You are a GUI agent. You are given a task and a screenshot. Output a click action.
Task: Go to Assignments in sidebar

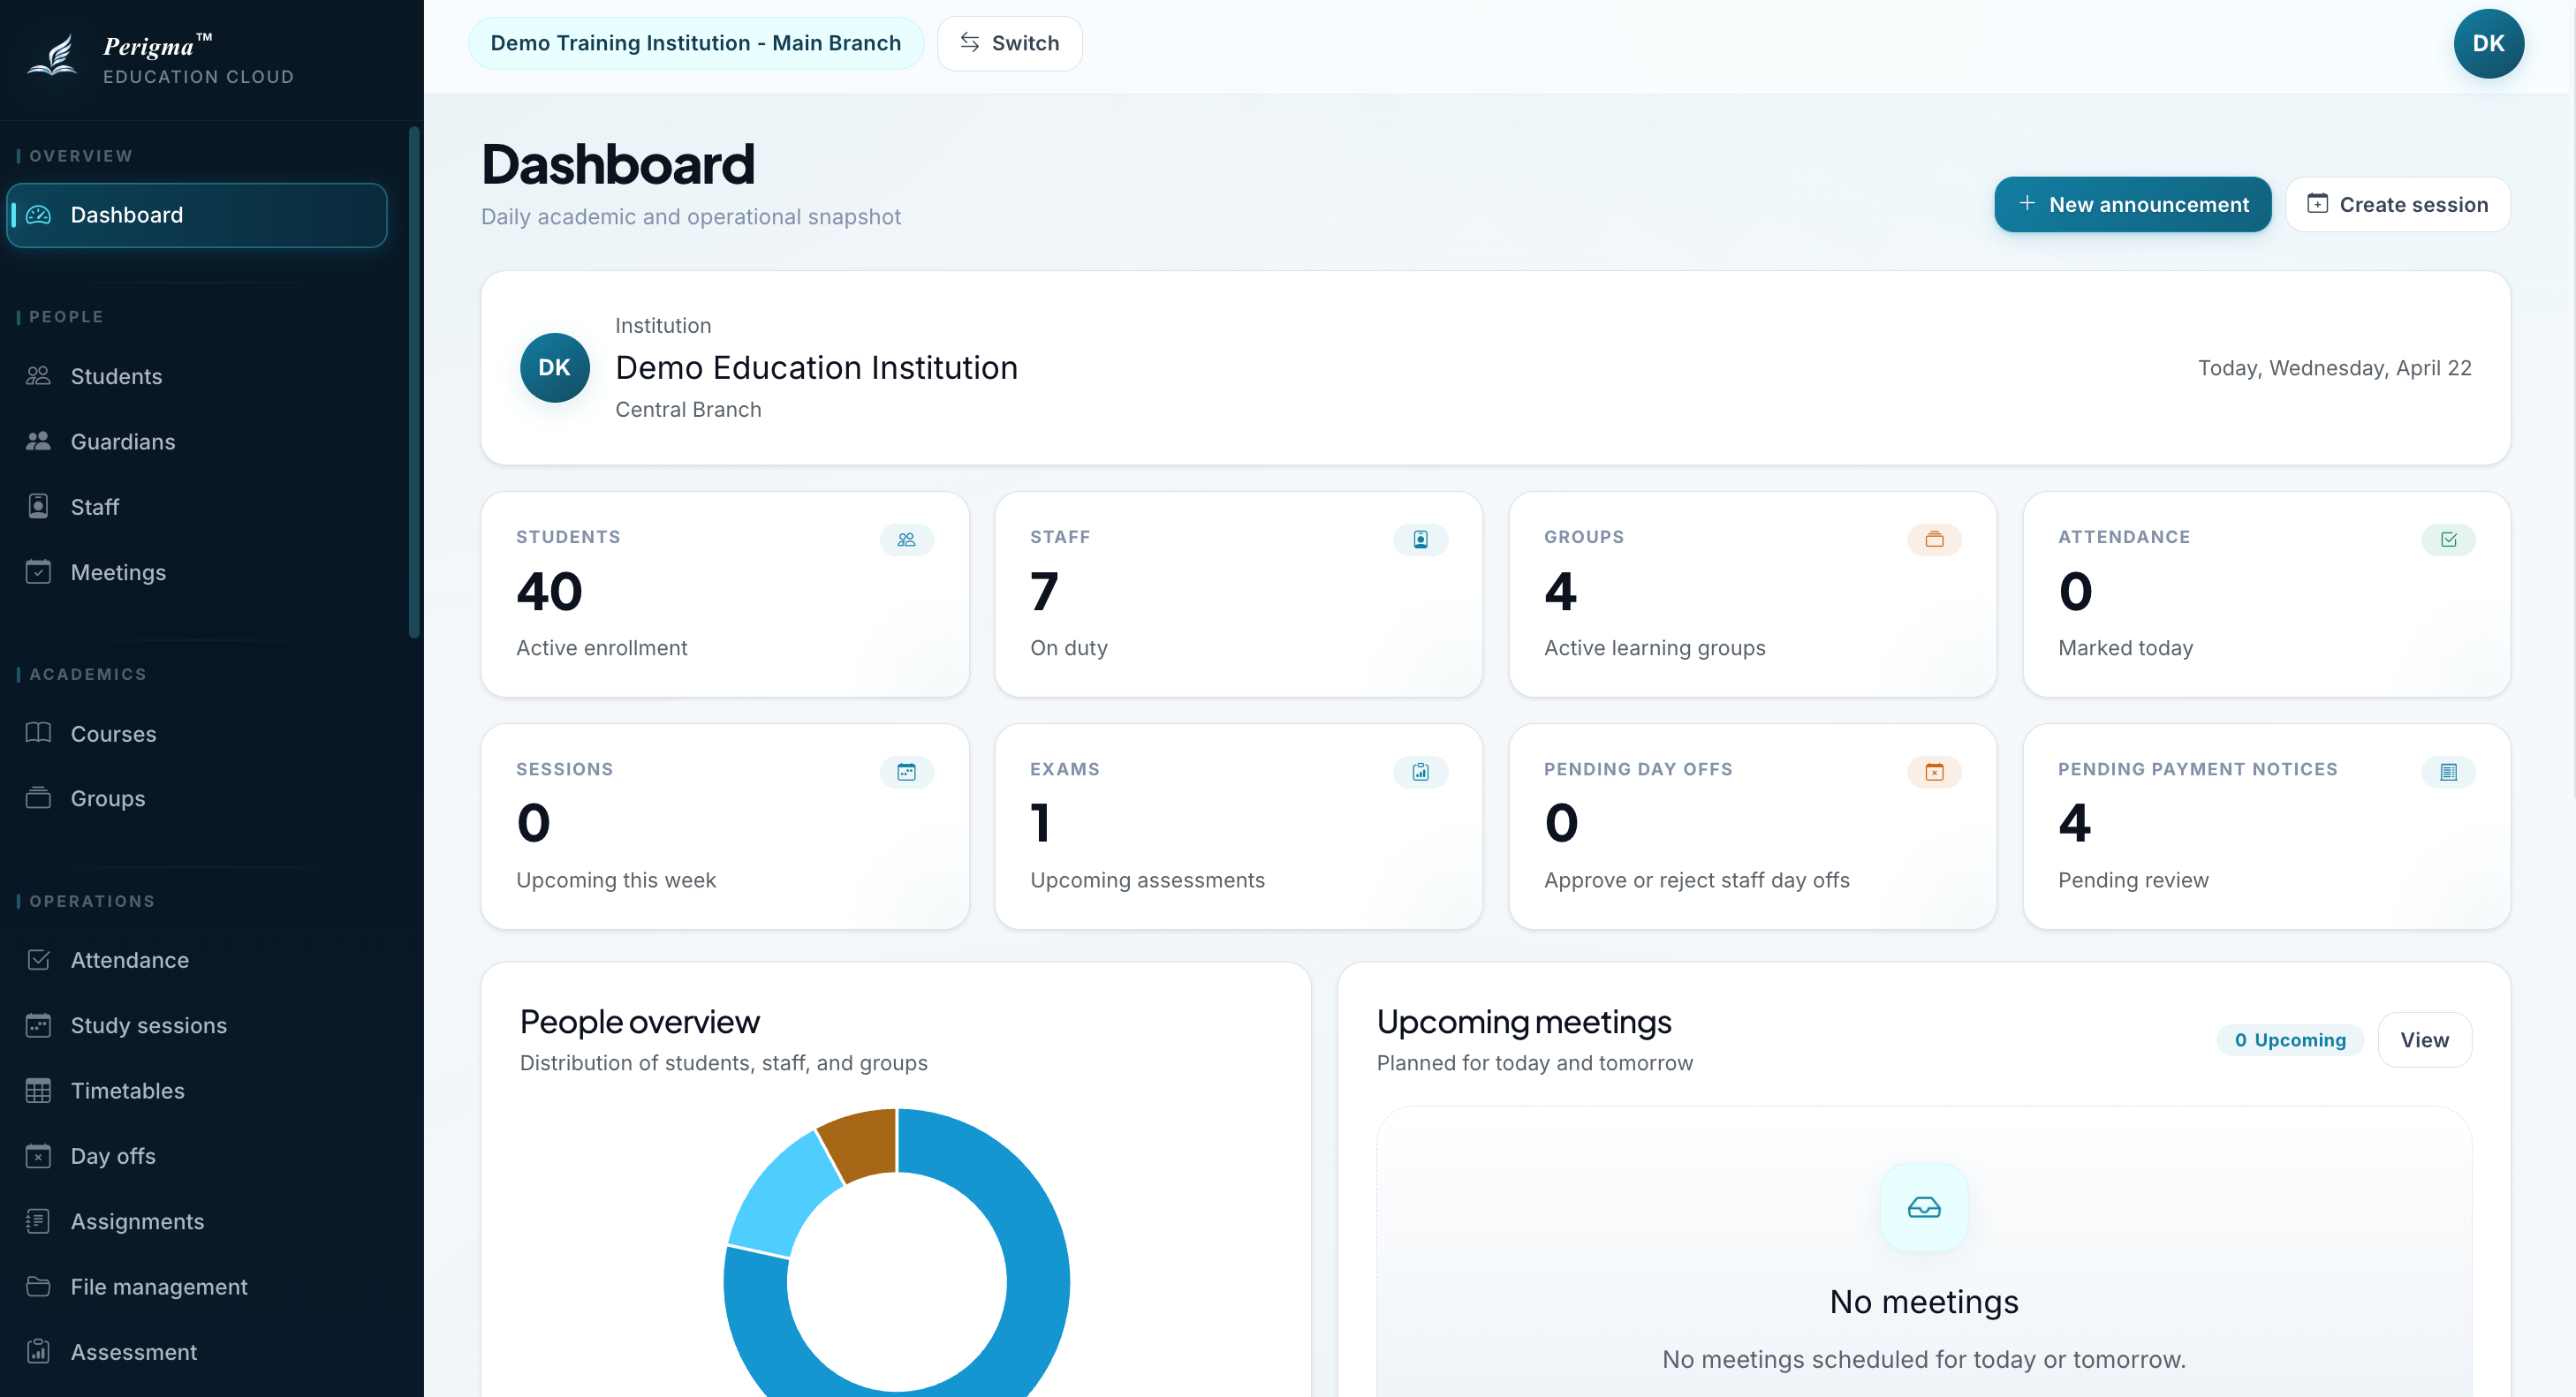[137, 1221]
